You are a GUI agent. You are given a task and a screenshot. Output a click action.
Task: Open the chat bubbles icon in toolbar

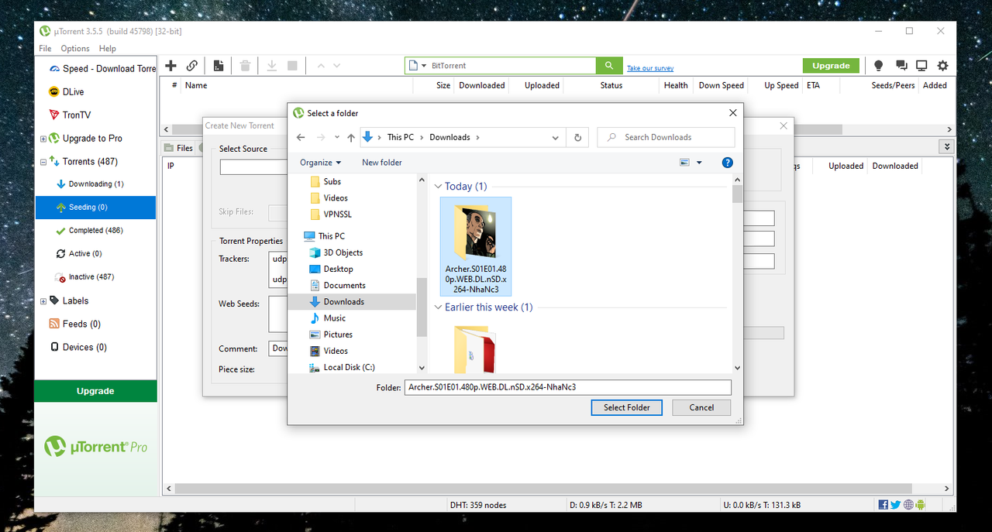[901, 66]
